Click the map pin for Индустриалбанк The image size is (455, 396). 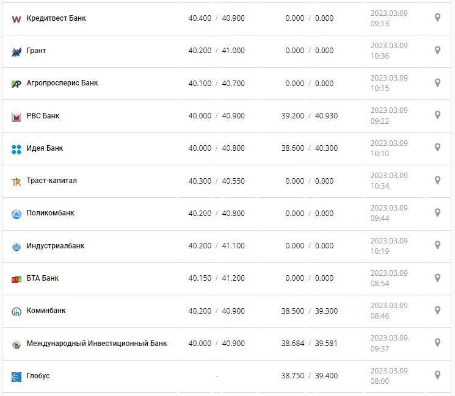click(x=437, y=245)
